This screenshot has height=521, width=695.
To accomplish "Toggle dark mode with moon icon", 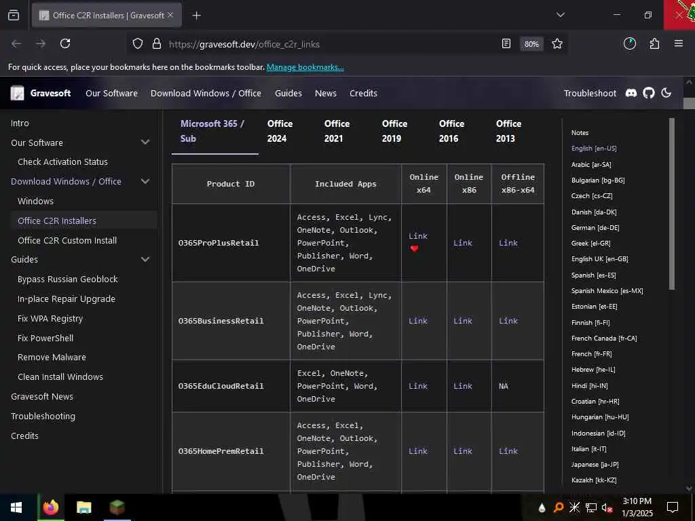I will [x=666, y=93].
